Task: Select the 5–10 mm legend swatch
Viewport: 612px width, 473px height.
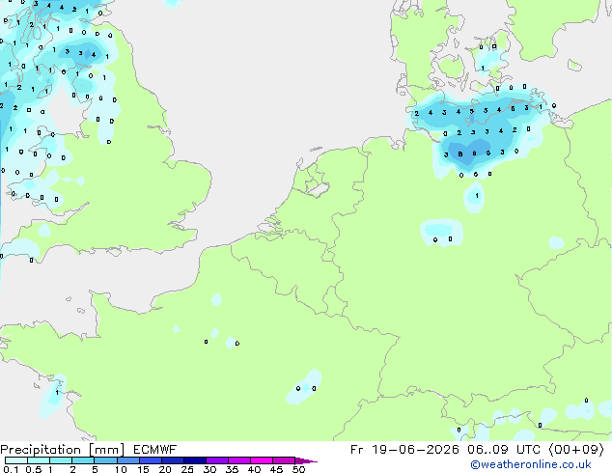Action: pyautogui.click(x=105, y=460)
